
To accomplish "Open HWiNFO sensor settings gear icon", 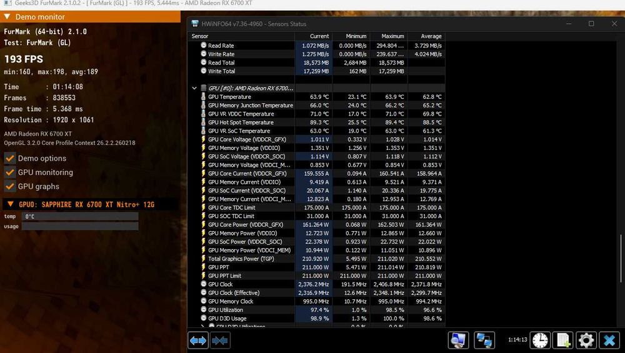I will pos(586,341).
